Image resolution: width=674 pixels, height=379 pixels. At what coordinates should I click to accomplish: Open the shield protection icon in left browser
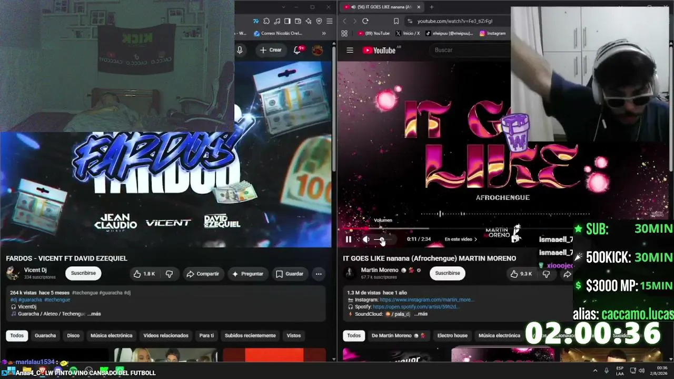[x=319, y=21]
